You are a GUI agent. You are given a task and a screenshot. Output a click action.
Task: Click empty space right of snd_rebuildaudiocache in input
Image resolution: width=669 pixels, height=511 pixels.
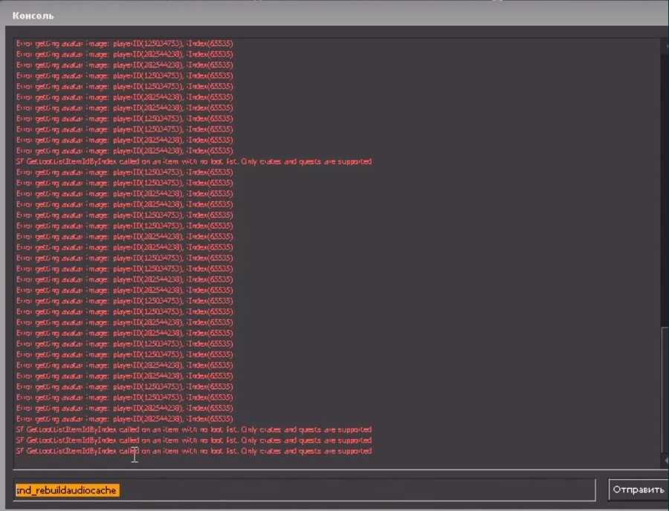pos(357,490)
